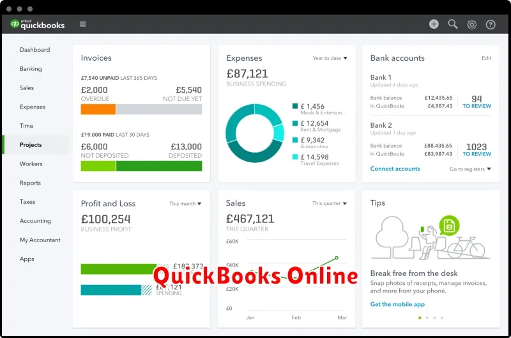
Task: Click the teal spending bar in Profit and Loss
Action: coord(111,290)
